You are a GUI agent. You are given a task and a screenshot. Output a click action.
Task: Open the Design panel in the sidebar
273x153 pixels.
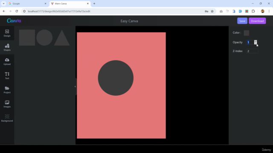point(7,33)
